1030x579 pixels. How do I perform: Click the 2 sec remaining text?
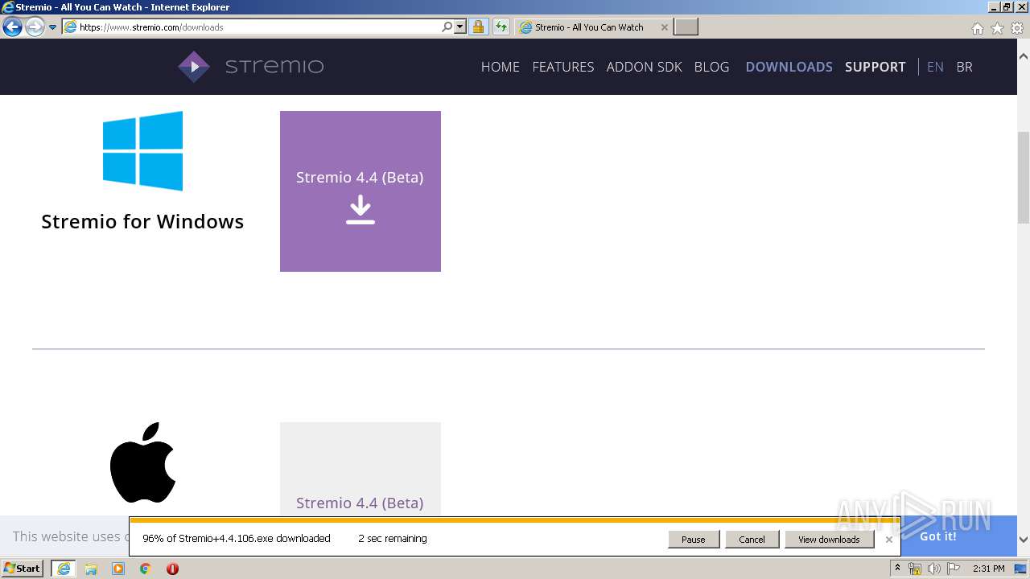[x=393, y=539]
